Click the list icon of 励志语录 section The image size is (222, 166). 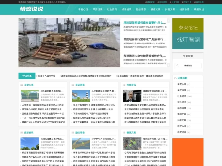click(x=73, y=132)
